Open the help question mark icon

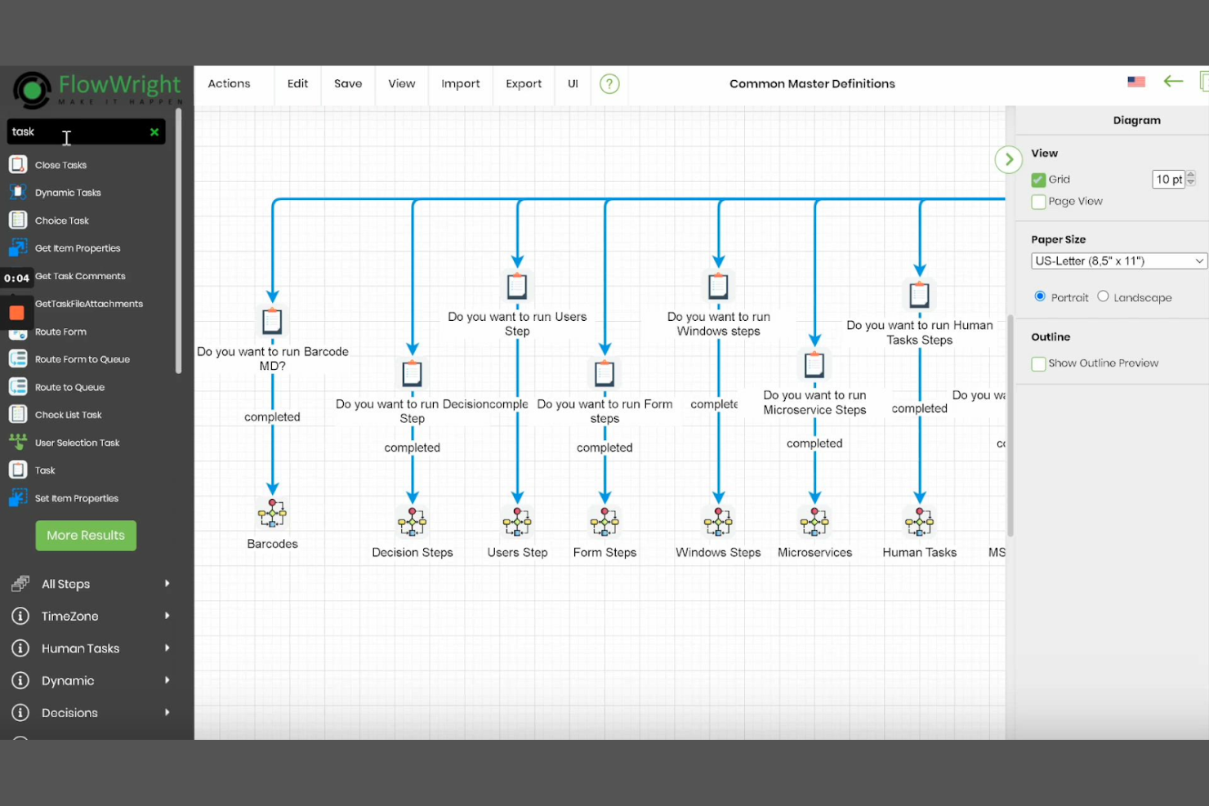click(x=609, y=83)
